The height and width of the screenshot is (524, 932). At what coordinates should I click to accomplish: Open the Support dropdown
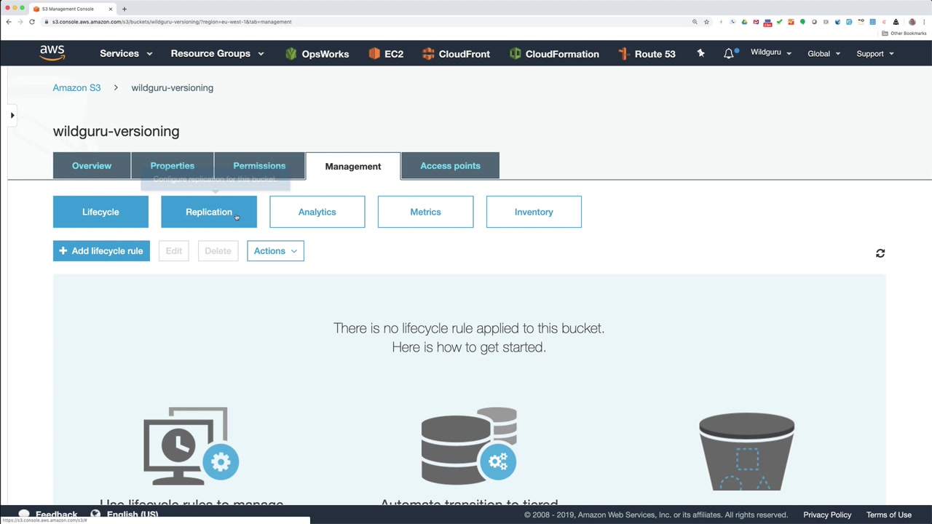(875, 54)
